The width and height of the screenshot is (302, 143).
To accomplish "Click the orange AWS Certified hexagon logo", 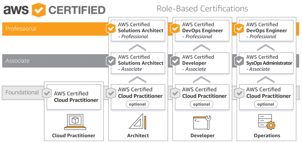I will [39, 10].
